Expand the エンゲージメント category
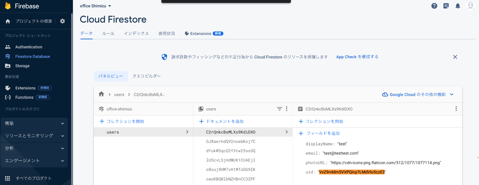Image resolution: width=479 pixels, height=185 pixels. (34, 161)
